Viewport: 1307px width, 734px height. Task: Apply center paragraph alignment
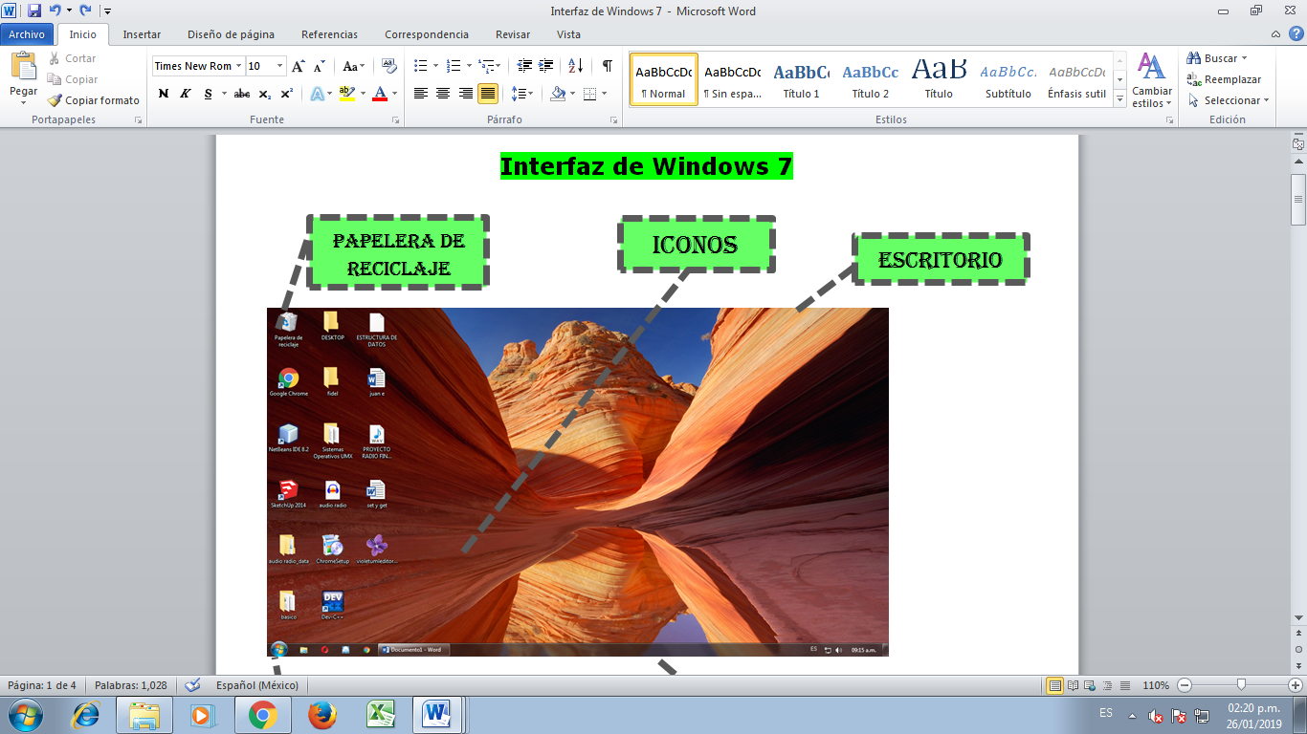[442, 93]
